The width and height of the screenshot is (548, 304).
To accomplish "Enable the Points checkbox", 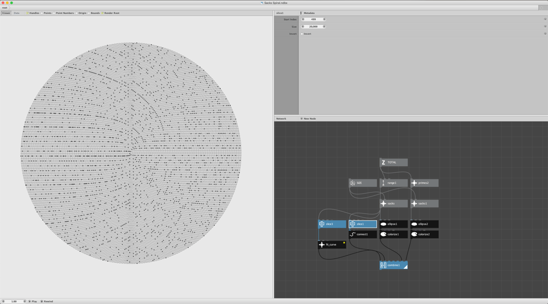I will (x=42, y=13).
